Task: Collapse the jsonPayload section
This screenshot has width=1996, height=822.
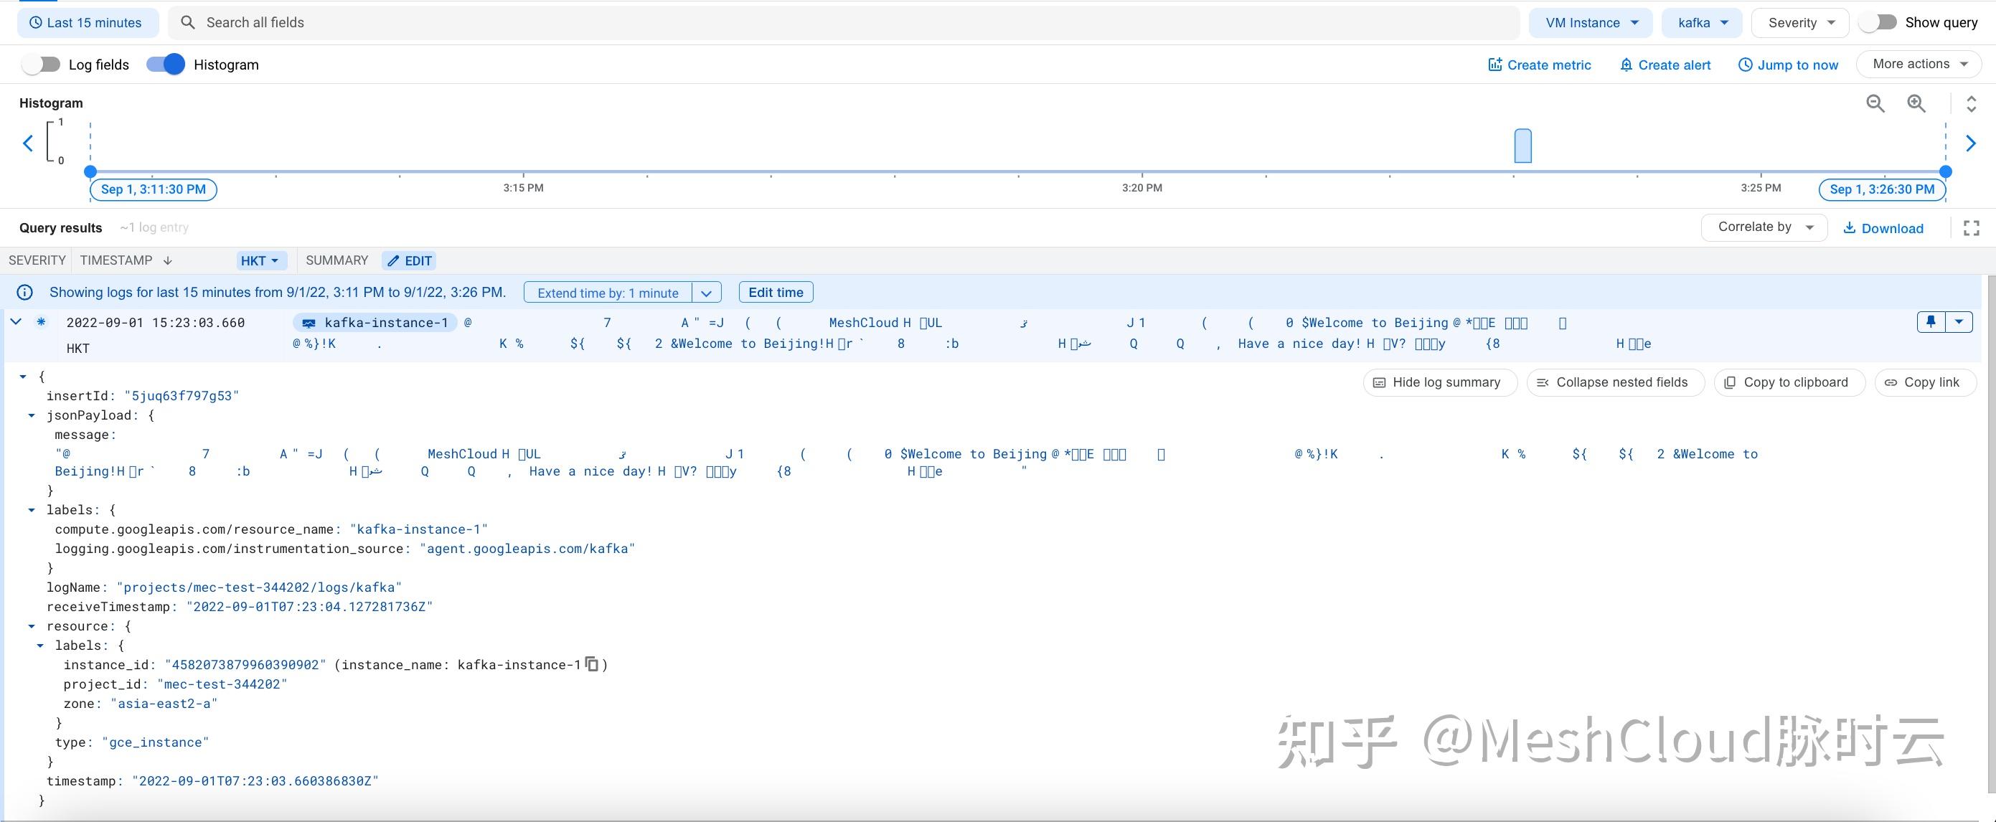Action: pyautogui.click(x=32, y=415)
